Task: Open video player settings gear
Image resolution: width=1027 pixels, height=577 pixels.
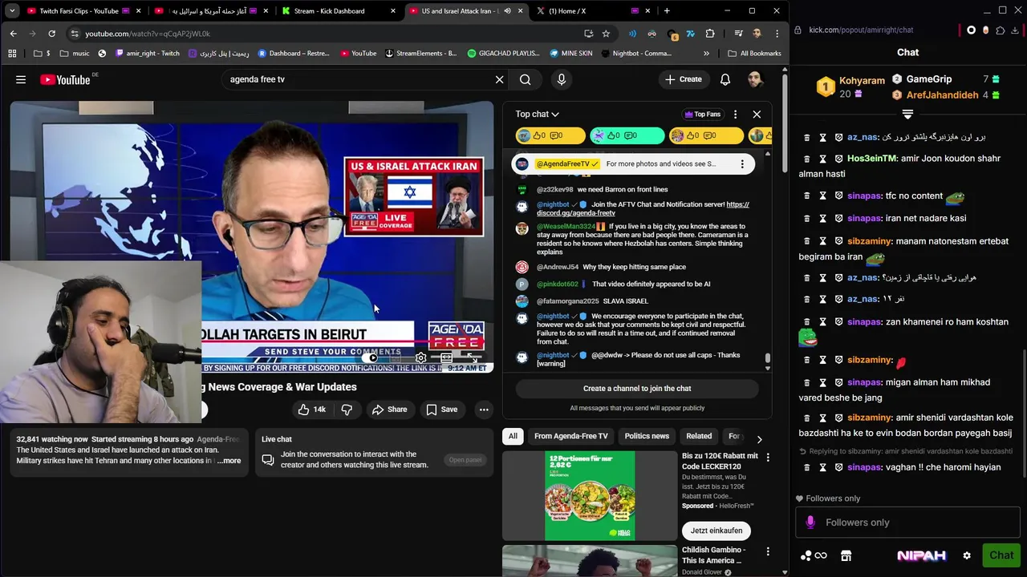Action: click(421, 358)
